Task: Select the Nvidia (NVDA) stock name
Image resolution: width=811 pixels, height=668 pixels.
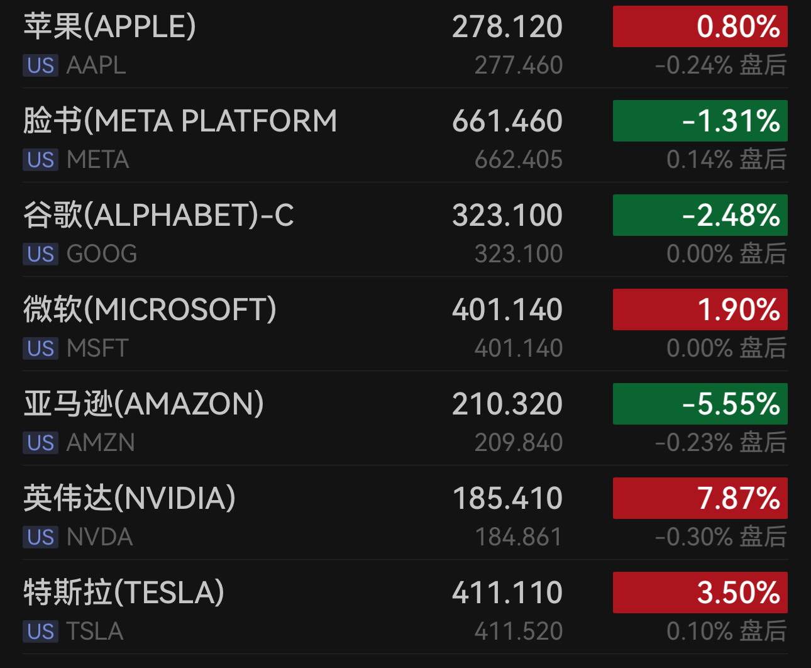Action: [x=129, y=498]
